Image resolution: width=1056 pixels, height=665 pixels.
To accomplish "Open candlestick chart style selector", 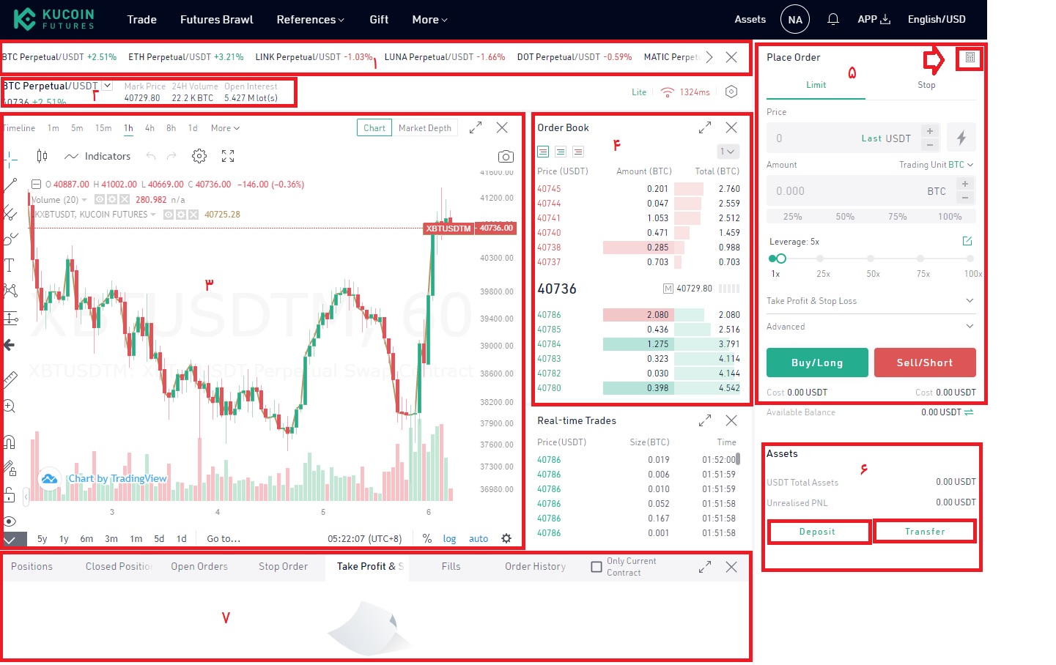I will pos(42,156).
